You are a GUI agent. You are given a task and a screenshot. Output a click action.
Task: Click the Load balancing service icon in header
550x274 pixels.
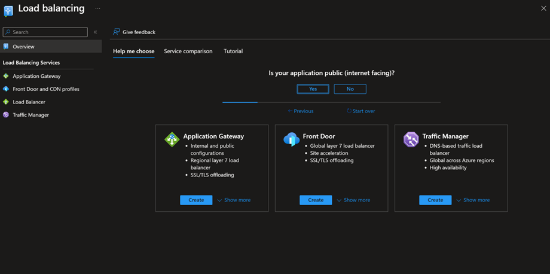coord(8,11)
